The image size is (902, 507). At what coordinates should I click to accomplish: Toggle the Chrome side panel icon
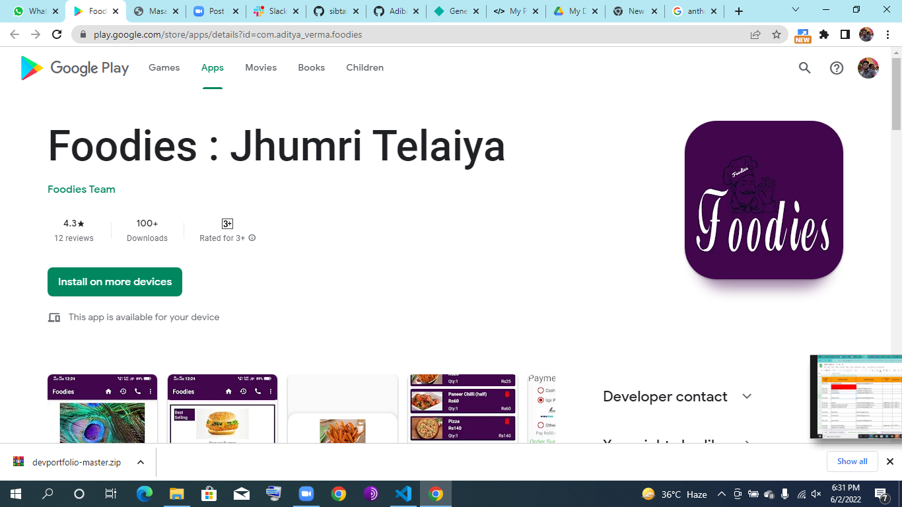pos(845,34)
